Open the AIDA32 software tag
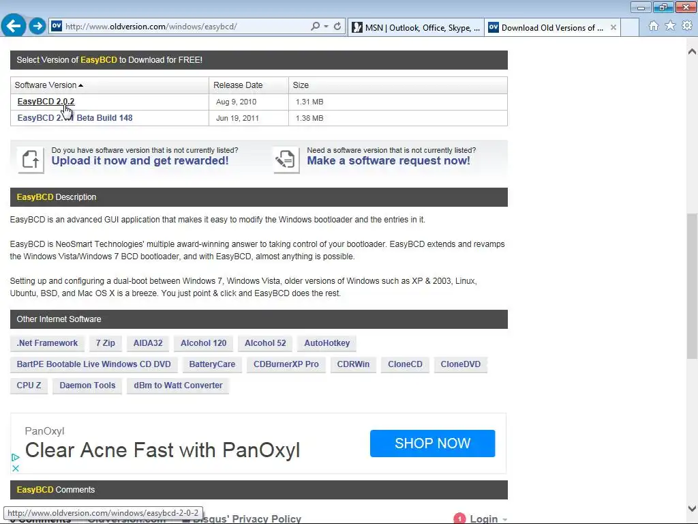 pos(148,343)
